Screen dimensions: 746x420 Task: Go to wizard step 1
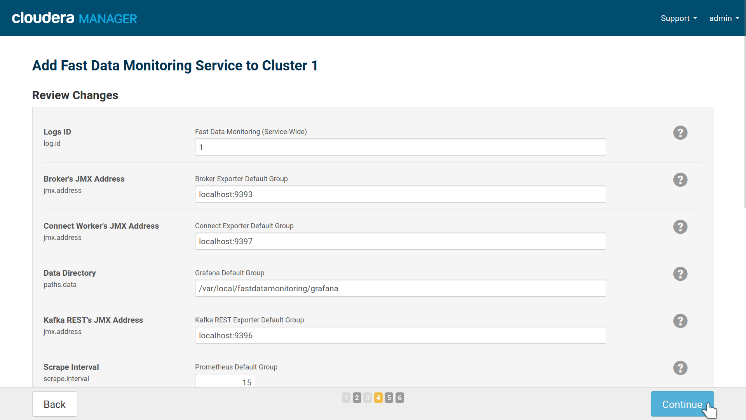[x=346, y=397]
